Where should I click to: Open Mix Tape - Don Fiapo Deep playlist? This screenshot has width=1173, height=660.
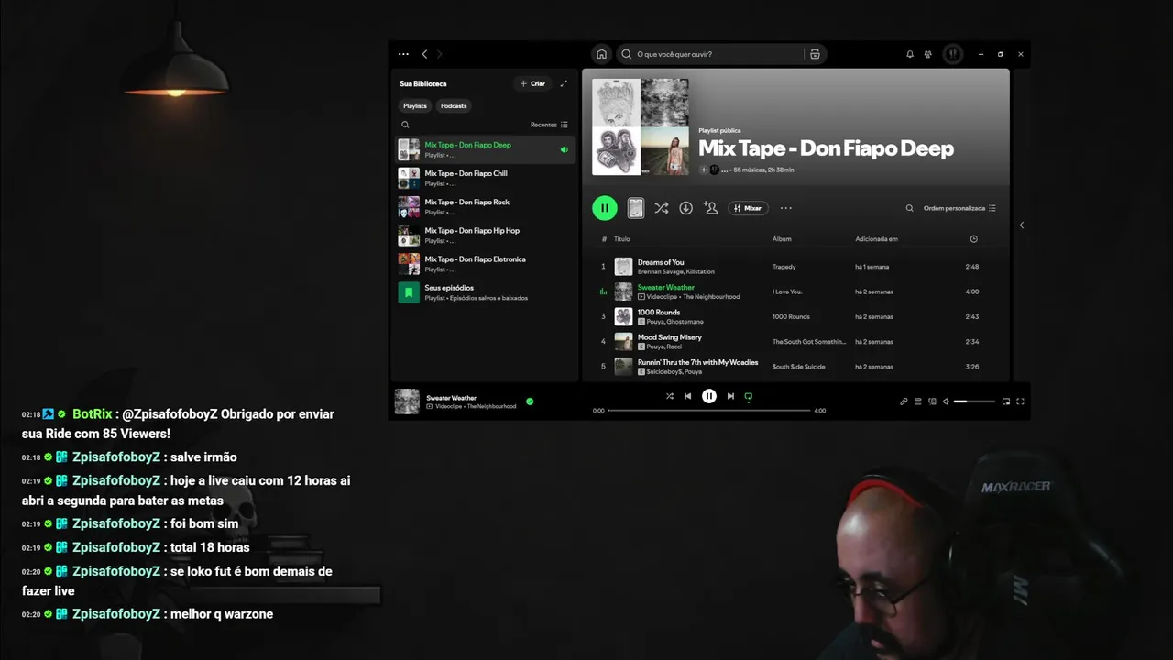click(485, 149)
